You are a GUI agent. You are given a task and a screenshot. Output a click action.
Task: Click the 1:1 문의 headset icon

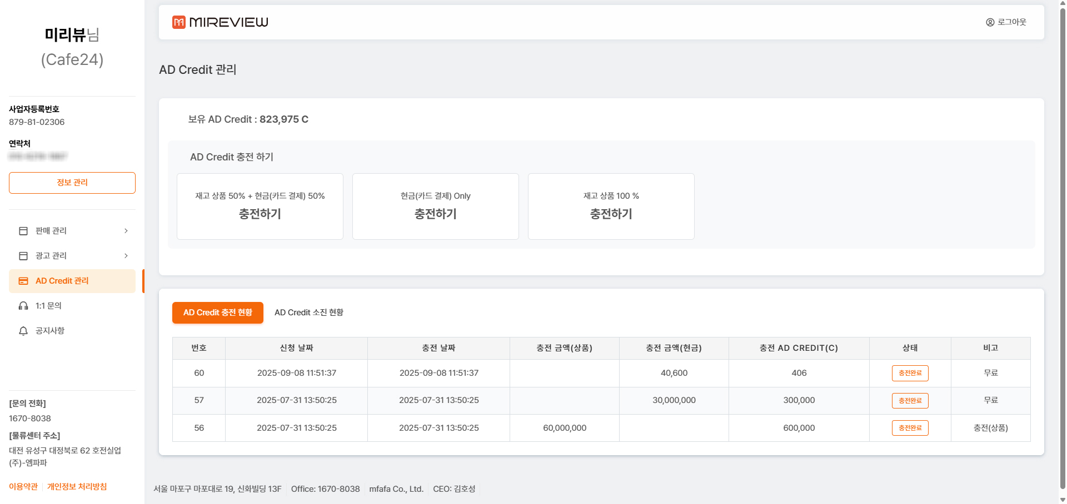coord(23,306)
